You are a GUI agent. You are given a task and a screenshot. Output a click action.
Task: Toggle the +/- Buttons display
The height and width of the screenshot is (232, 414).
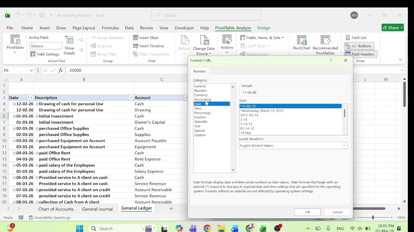point(359,46)
